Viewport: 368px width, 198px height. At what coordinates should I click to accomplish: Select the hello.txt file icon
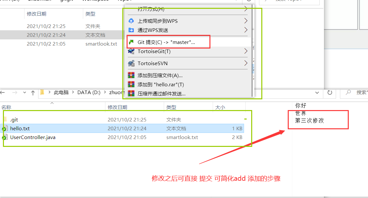point(5,128)
